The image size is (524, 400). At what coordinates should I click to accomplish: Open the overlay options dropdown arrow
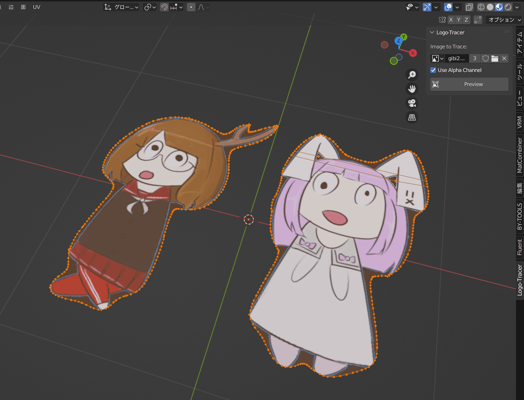(x=457, y=7)
